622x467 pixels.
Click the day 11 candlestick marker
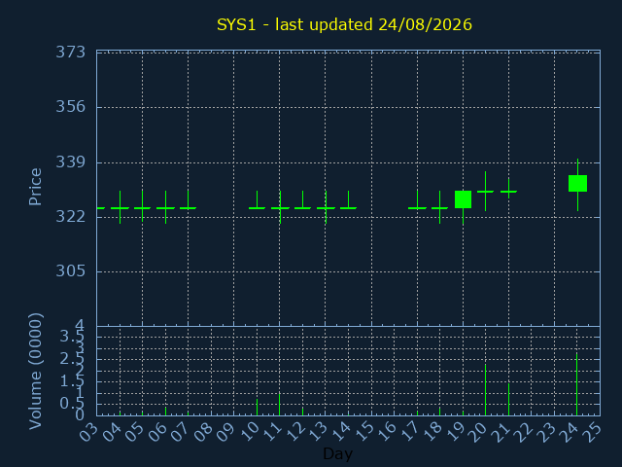(x=280, y=207)
